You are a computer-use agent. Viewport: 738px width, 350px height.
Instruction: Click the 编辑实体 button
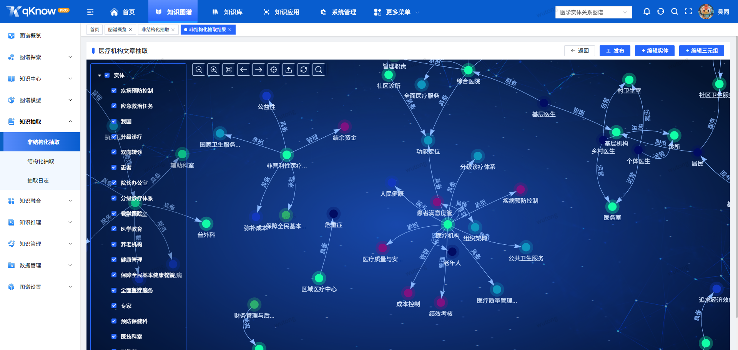point(655,51)
